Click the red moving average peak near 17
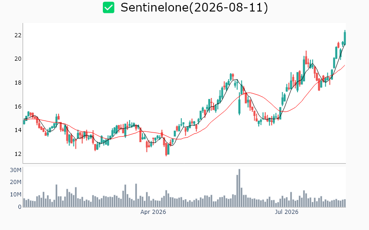This screenshot has width=369, height=230. pyautogui.click(x=249, y=93)
